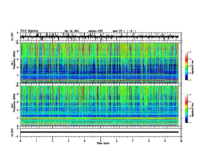204x158 pixels.
Task: Click time axis tick label "3"
Action: (x=69, y=141)
